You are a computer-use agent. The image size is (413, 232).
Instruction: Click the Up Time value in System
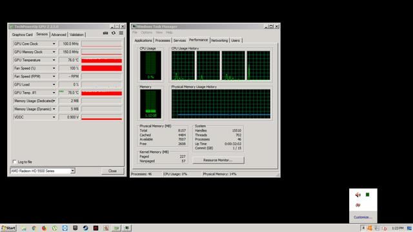tap(233, 144)
